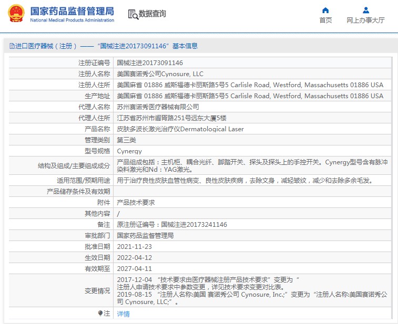Click 国家药品监督管理局 site title
The image size is (398, 324).
[72, 11]
